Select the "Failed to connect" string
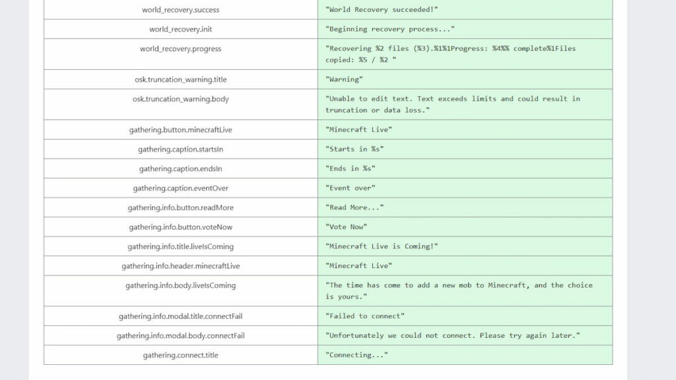676x380 pixels. [365, 316]
